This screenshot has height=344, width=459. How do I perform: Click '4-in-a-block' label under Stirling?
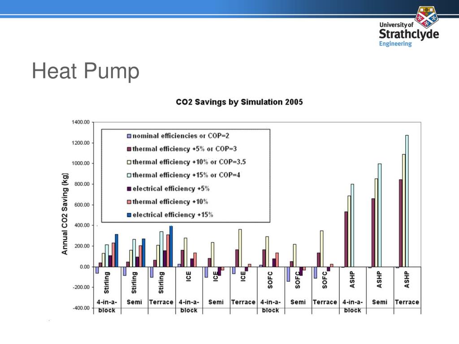click(107, 306)
